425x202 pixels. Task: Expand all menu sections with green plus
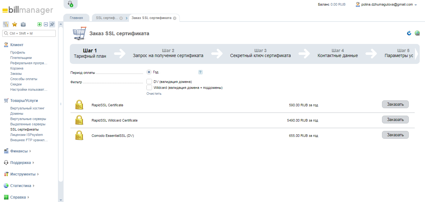tap(40, 24)
